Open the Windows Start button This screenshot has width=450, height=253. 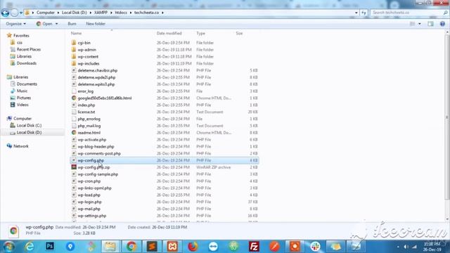8,246
